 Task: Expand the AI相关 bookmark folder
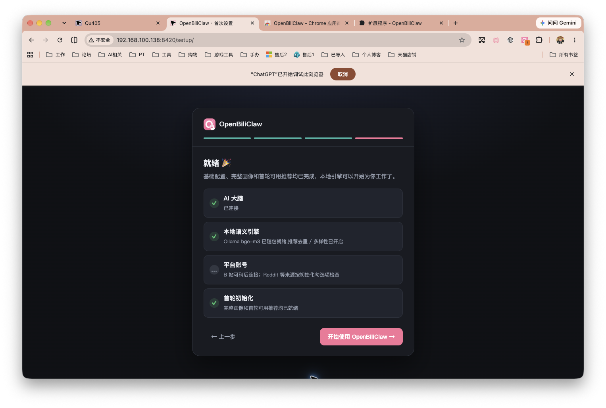pos(110,55)
